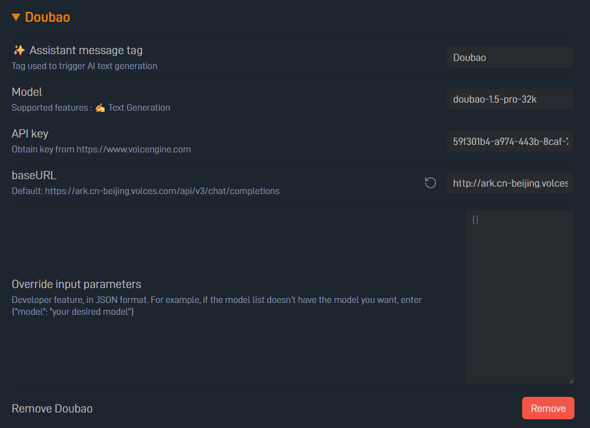
Task: Click into the API key input
Action: click(x=510, y=141)
